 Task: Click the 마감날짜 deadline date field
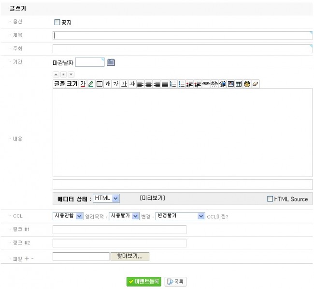90,62
